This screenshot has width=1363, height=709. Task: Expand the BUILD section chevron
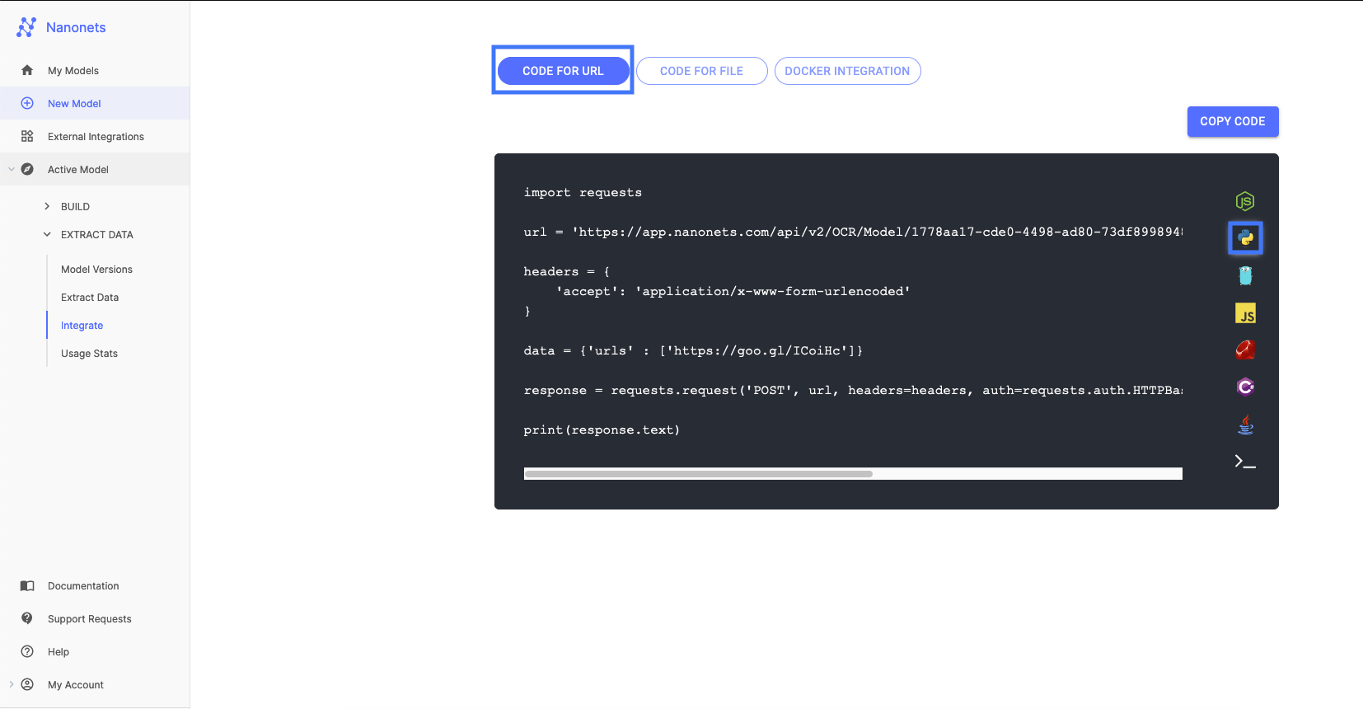point(47,206)
